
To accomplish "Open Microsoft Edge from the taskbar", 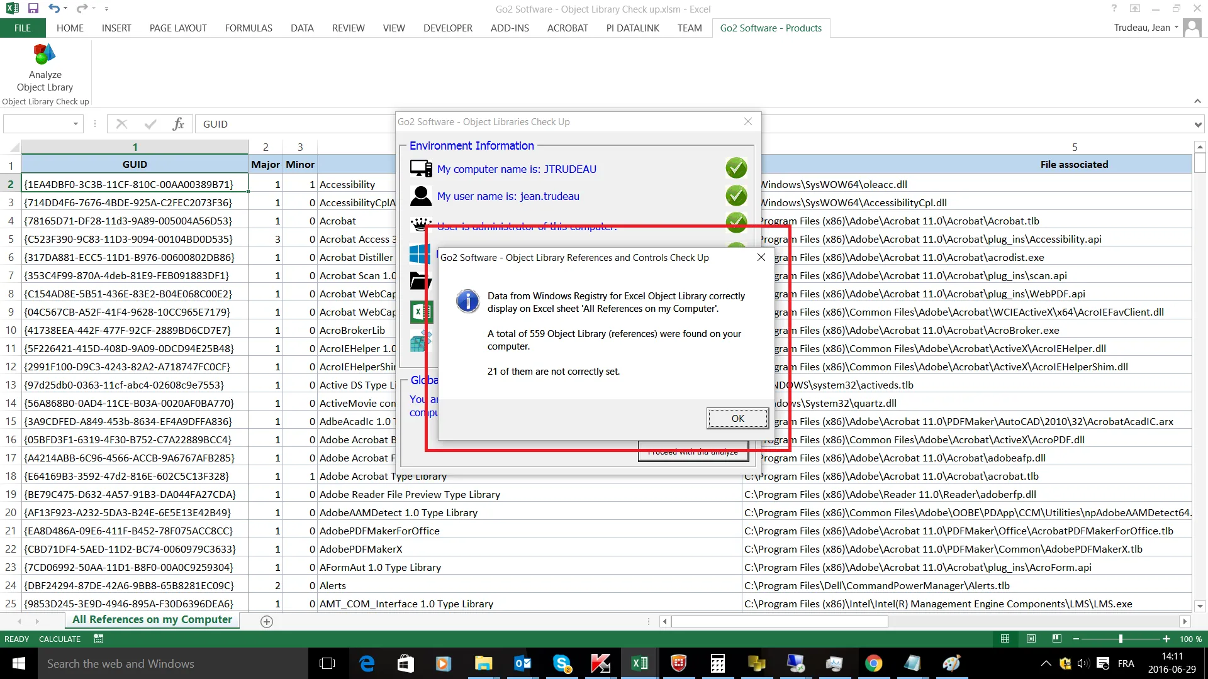I will pos(367,663).
